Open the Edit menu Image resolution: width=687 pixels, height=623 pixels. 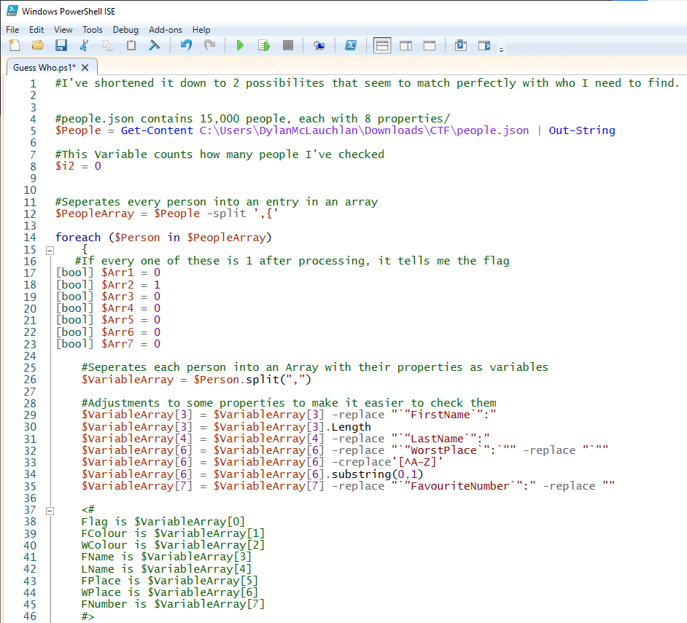(x=36, y=30)
